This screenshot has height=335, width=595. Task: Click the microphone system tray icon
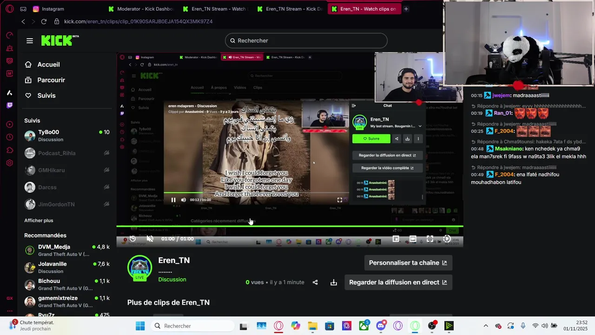(523, 326)
